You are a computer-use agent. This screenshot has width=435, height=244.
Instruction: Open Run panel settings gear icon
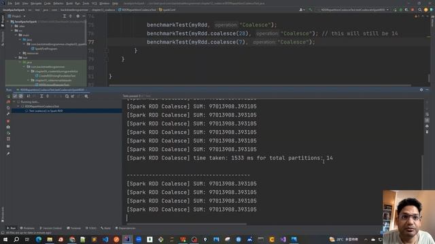421,90
